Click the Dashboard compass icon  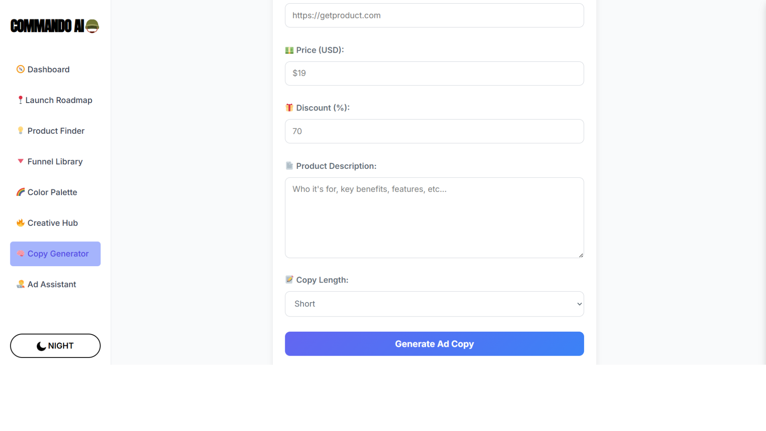[20, 69]
